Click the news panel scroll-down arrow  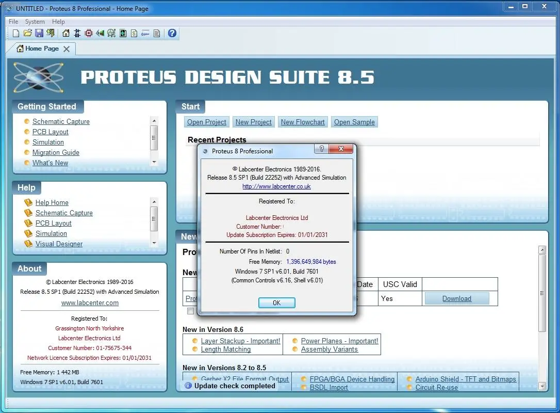pos(542,386)
